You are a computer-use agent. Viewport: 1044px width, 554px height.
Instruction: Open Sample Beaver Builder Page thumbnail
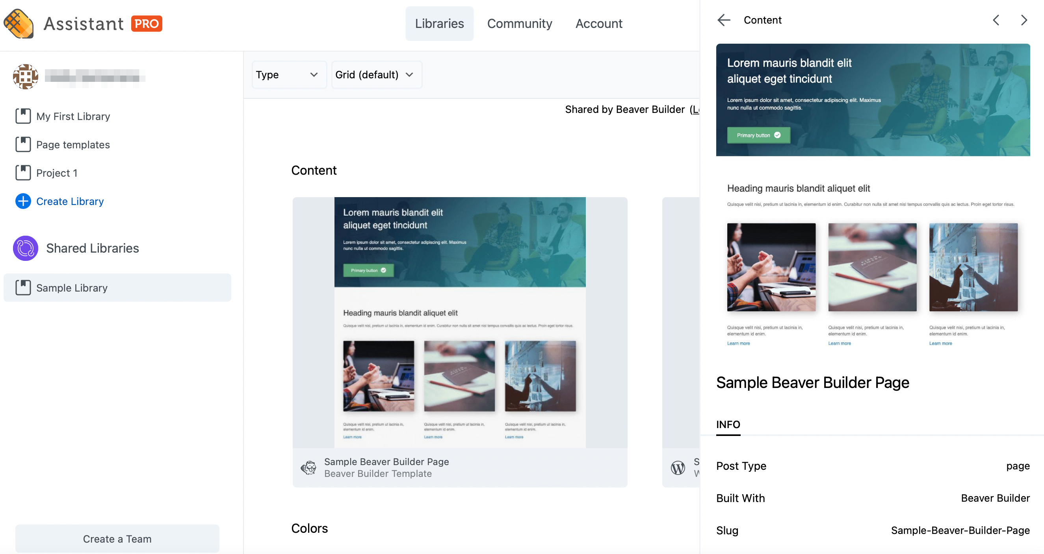pos(460,322)
